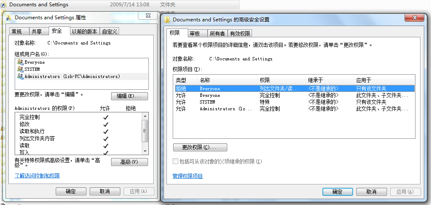
Task: Switch to the 审核 tab
Action: pos(195,34)
